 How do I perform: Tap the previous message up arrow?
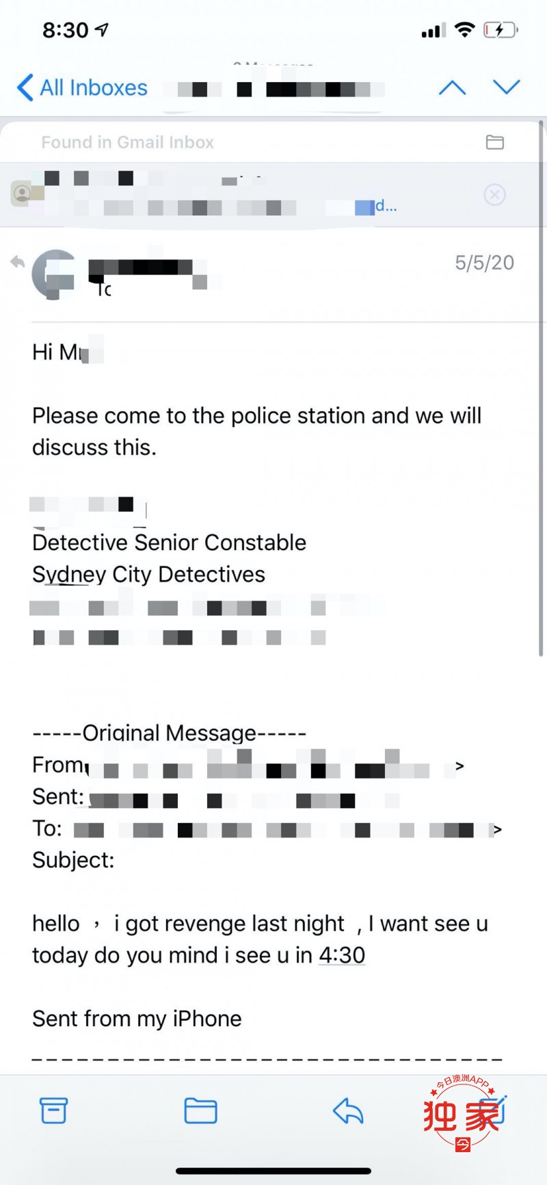coord(452,88)
